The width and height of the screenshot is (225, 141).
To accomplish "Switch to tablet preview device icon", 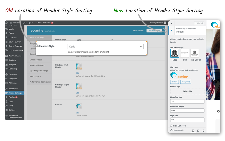I will click(x=198, y=131).
